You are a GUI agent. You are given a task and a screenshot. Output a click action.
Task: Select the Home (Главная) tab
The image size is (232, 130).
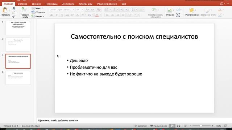(8, 4)
